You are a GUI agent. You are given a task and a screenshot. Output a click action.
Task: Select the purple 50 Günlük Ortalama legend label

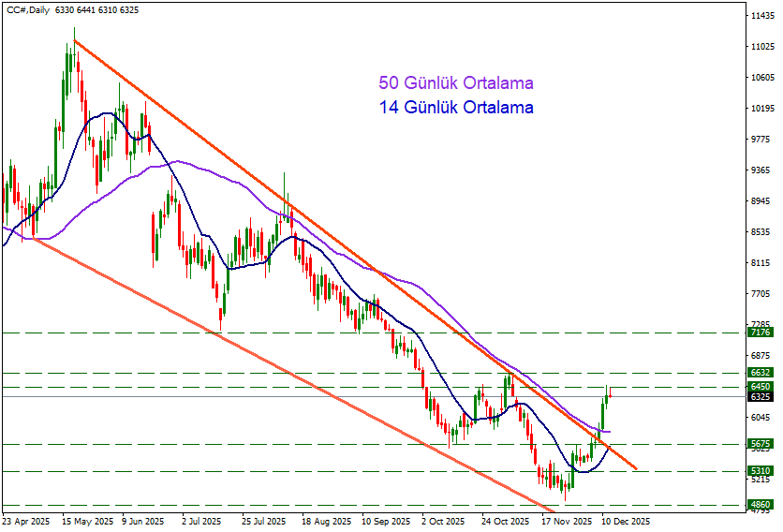[x=455, y=83]
